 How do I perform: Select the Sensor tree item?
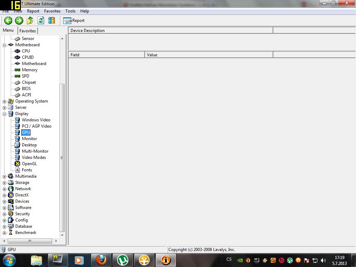click(28, 39)
